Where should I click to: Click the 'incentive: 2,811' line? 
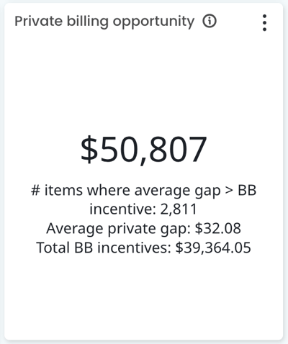click(x=143, y=209)
